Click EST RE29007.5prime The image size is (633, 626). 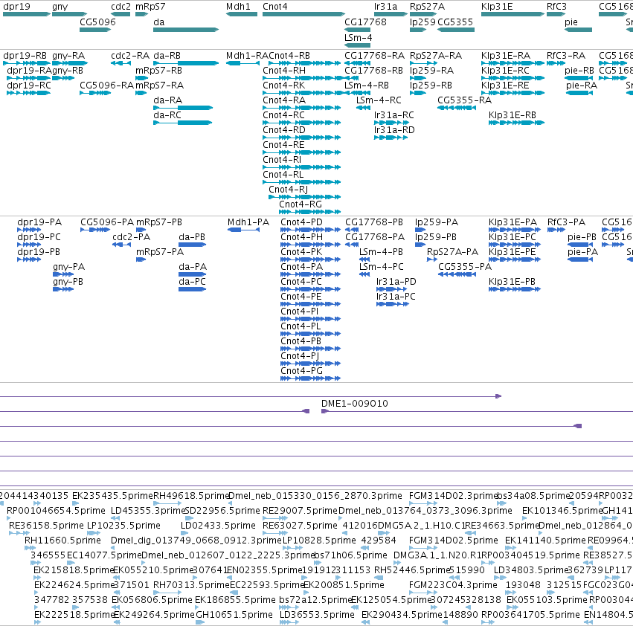[x=275, y=518]
